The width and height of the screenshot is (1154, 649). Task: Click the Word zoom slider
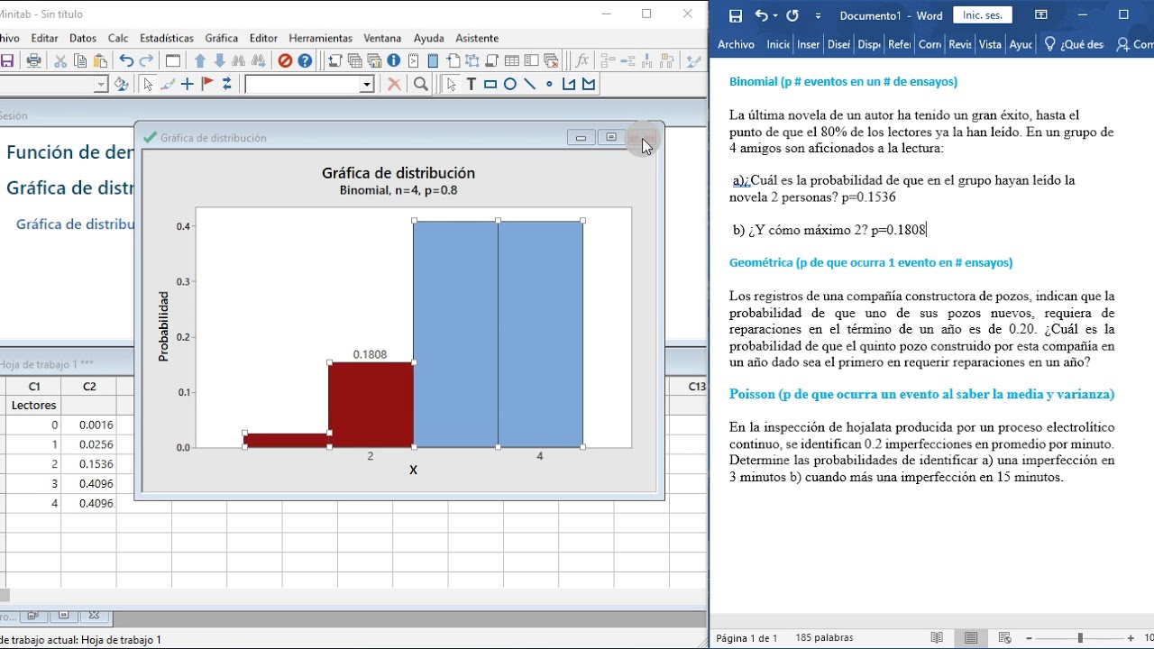[1080, 638]
